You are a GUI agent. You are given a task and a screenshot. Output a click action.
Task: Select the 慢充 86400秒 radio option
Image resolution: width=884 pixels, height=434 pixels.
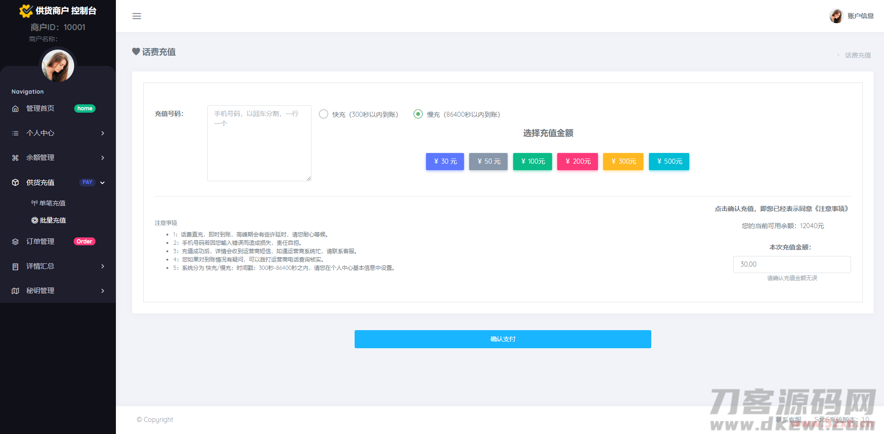[x=418, y=114]
